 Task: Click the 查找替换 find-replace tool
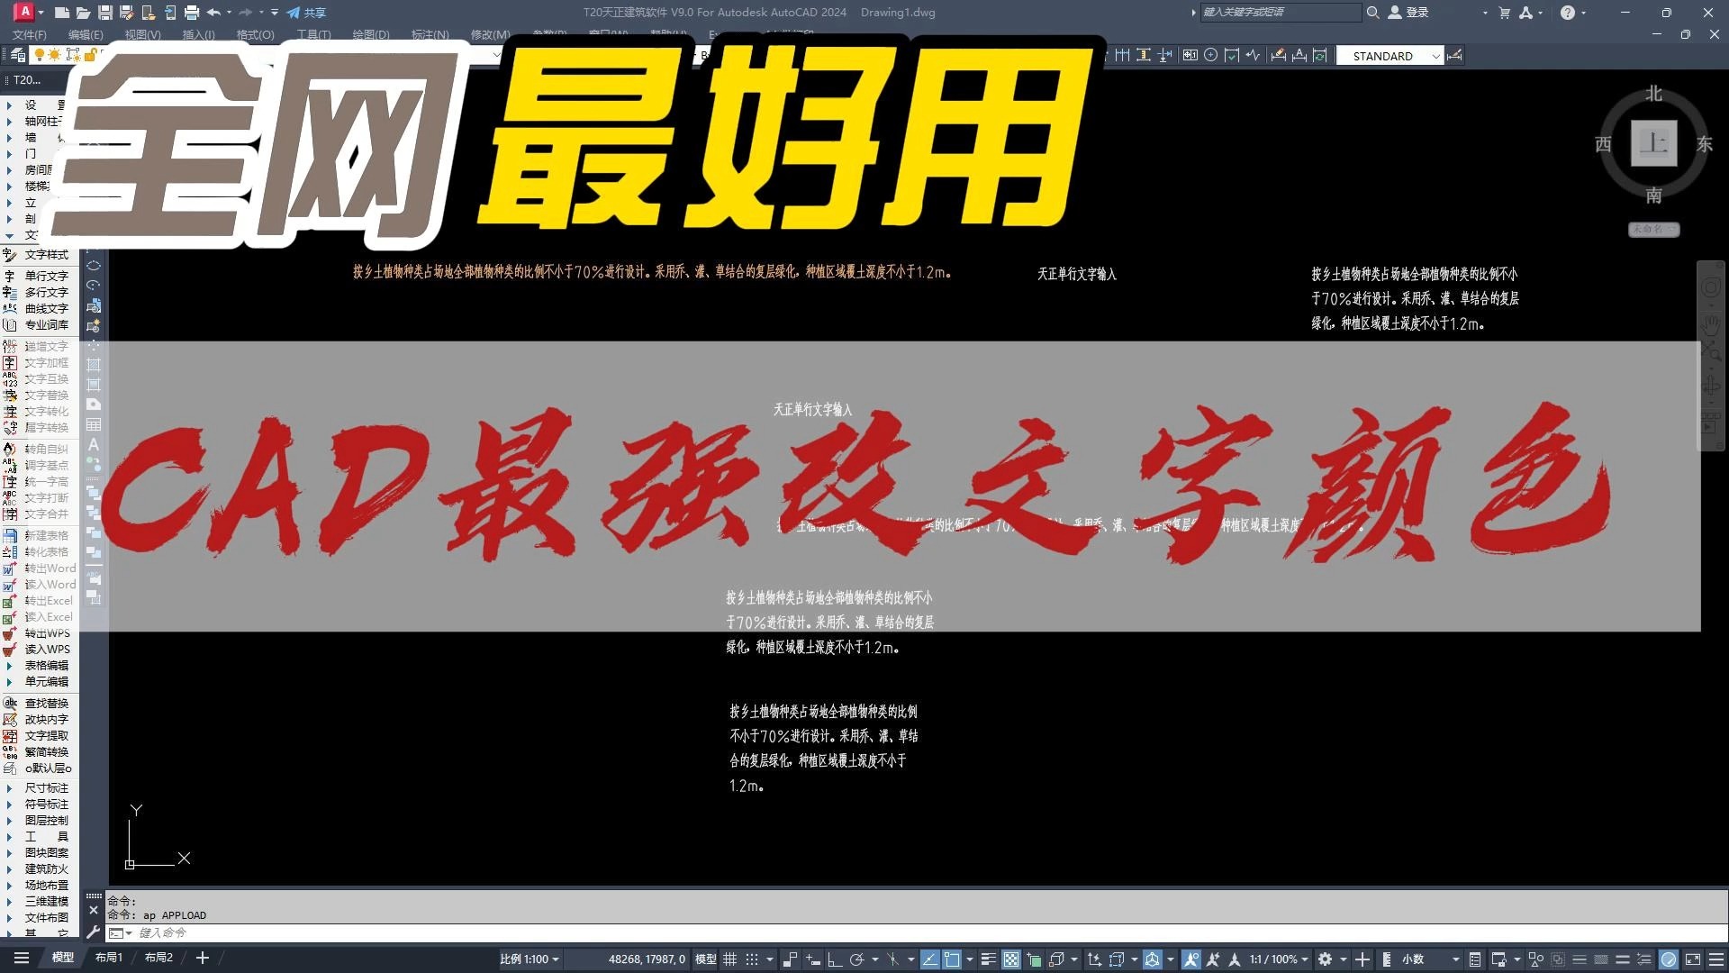(x=46, y=704)
